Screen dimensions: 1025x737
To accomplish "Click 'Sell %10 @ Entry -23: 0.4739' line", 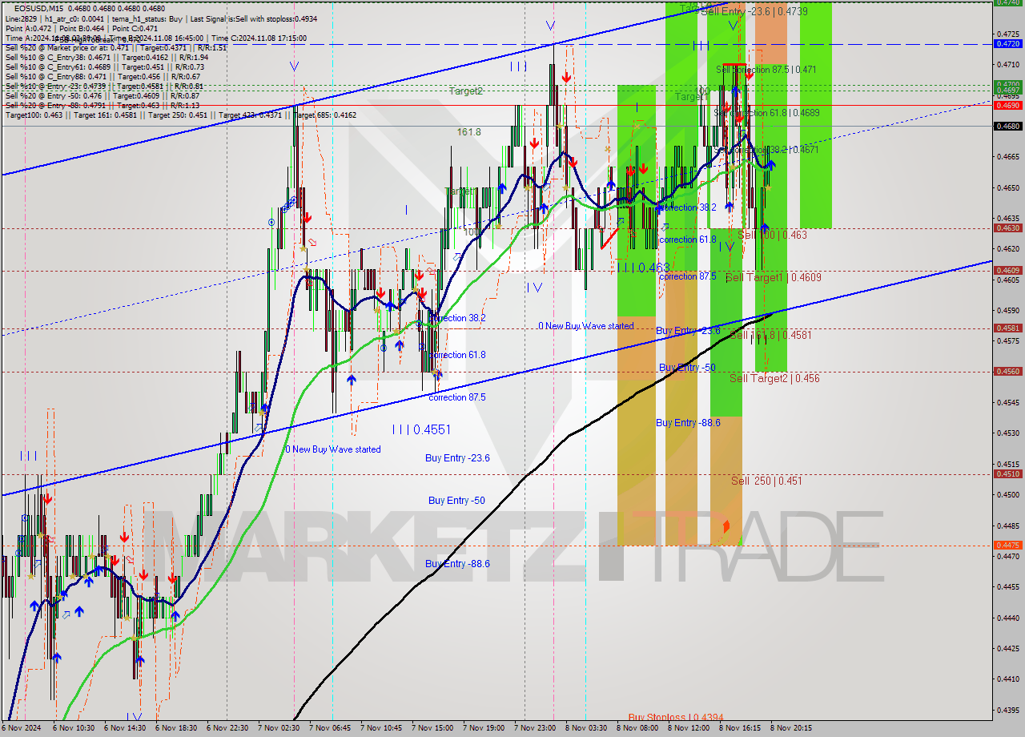I will pos(104,86).
